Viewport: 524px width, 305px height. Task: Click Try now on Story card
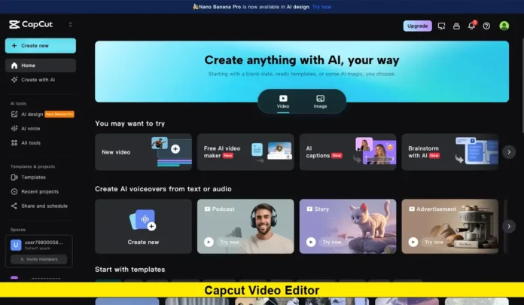(332, 242)
